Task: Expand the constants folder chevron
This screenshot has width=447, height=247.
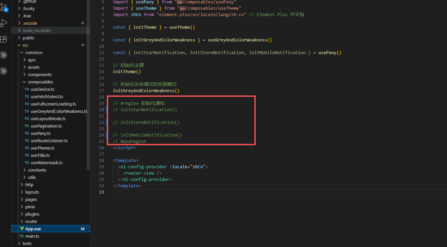Action: 24,170
